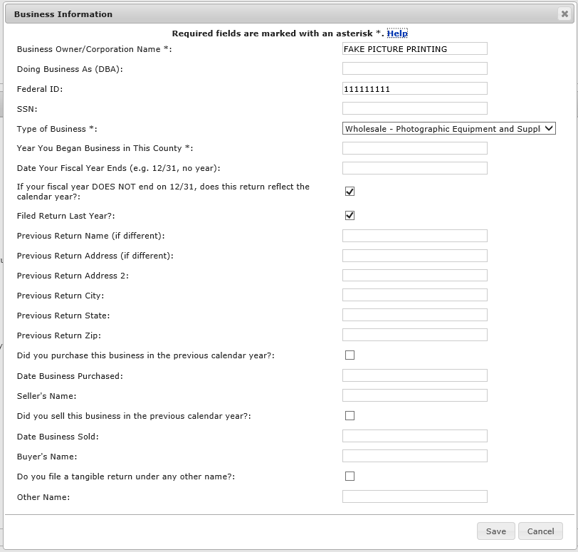This screenshot has height=552, width=578.
Task: Click the Seller's Name input box
Action: pyautogui.click(x=414, y=395)
